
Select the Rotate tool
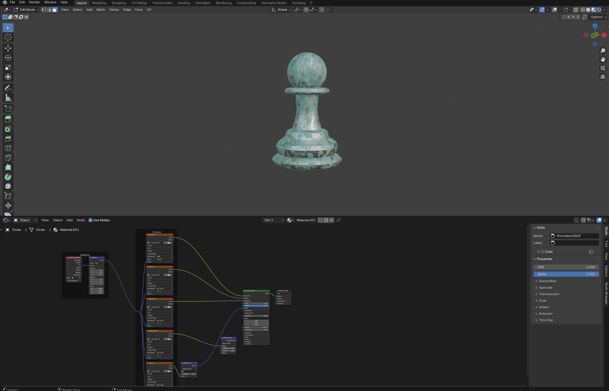coord(8,58)
